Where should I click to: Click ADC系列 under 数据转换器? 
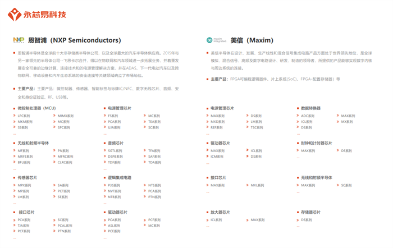pyautogui.click(x=308, y=116)
